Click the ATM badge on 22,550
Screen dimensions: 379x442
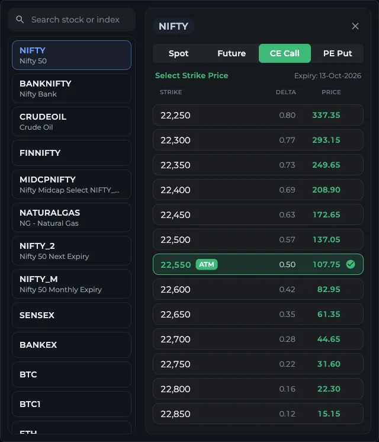207,264
